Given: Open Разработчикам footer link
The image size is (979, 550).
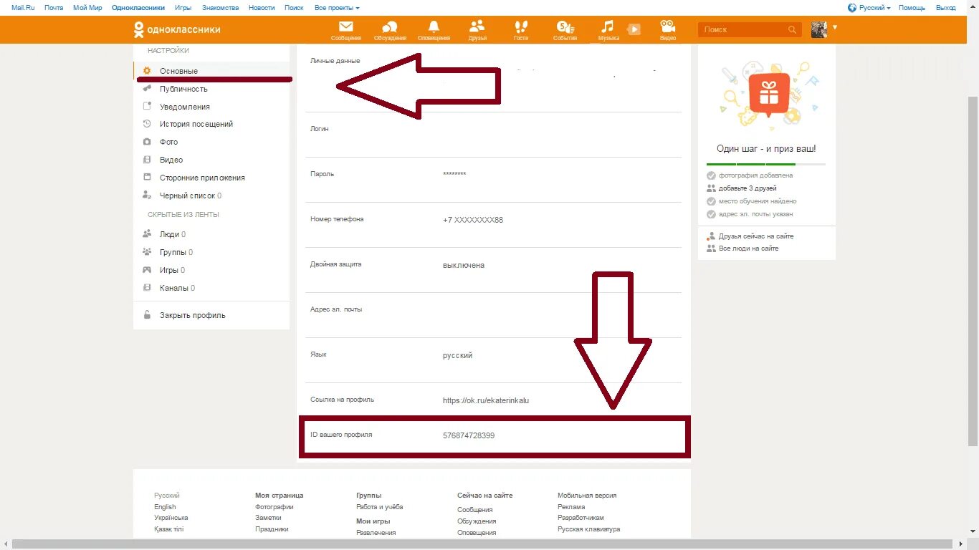Looking at the screenshot, I should click(x=581, y=518).
